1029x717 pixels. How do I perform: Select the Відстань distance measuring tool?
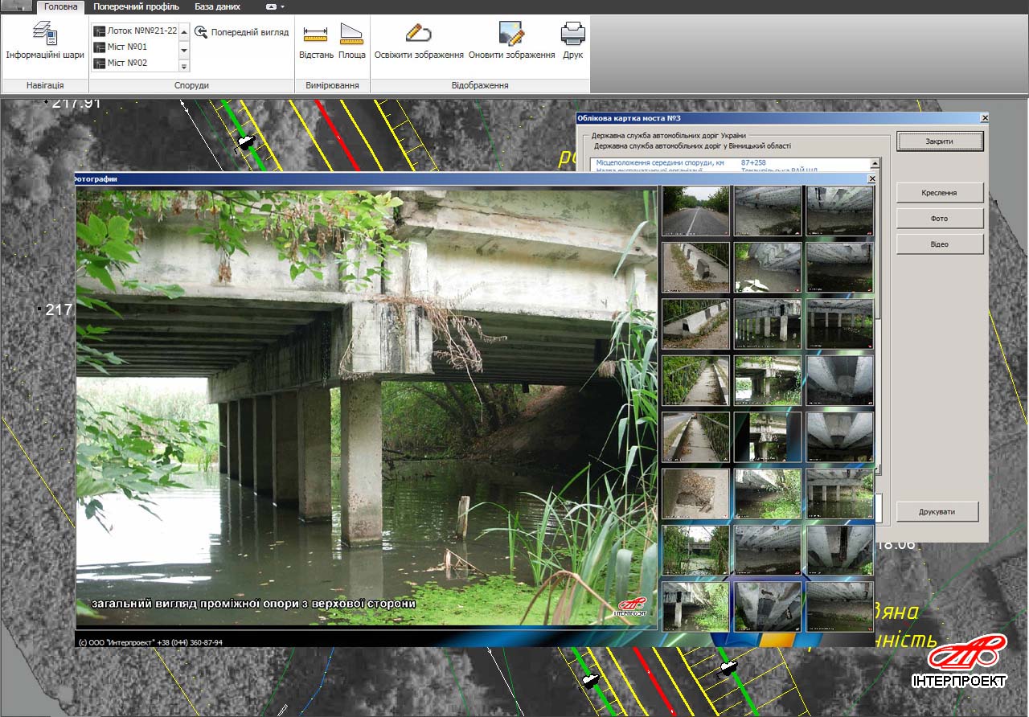click(316, 42)
